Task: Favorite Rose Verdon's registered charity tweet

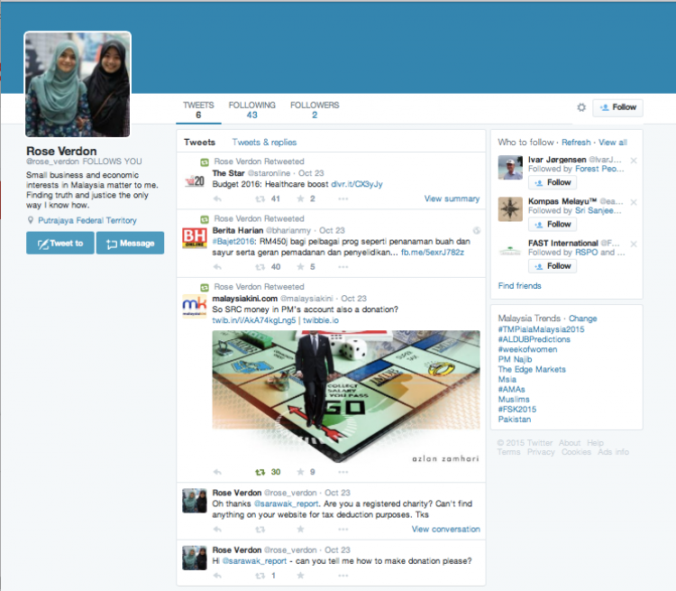Action: (x=300, y=529)
